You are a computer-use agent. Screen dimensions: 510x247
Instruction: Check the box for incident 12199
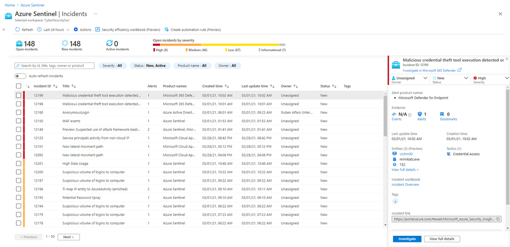click(x=18, y=95)
